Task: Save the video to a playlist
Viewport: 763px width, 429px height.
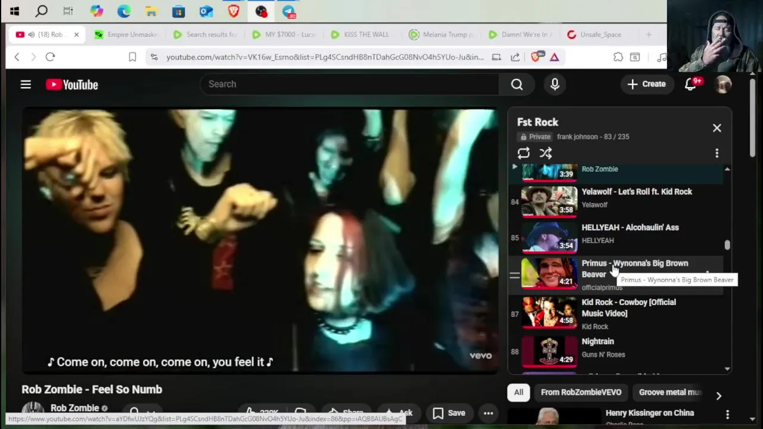Action: (x=449, y=413)
